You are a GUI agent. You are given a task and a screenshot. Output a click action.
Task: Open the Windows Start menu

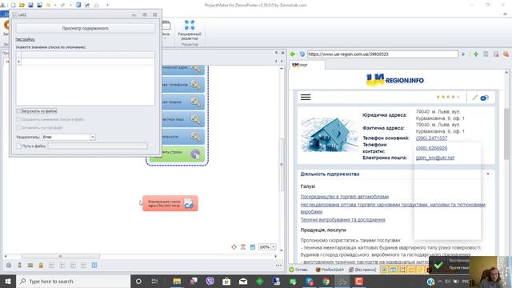pos(8,281)
